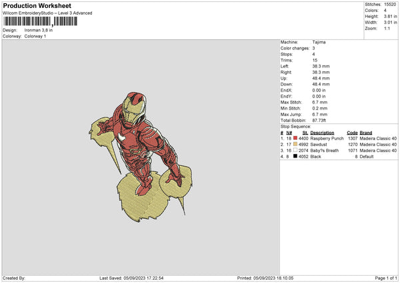The width and height of the screenshot is (400, 283).
Task: Click the Ironman embroidery design preview
Action: point(141,157)
